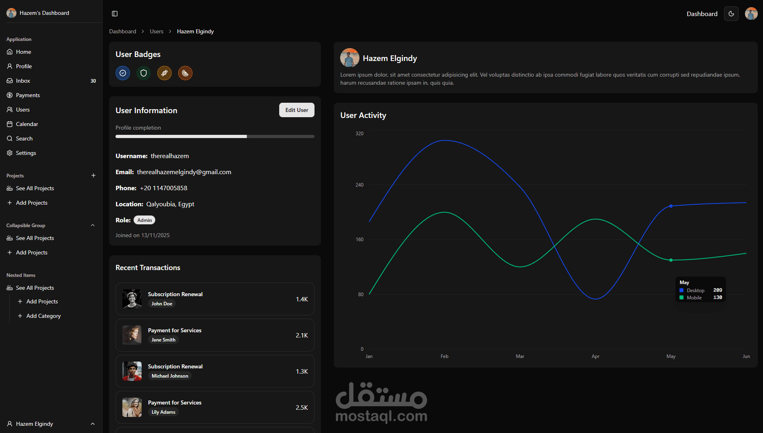
Task: Click the profile completion progress bar
Action: (215, 136)
